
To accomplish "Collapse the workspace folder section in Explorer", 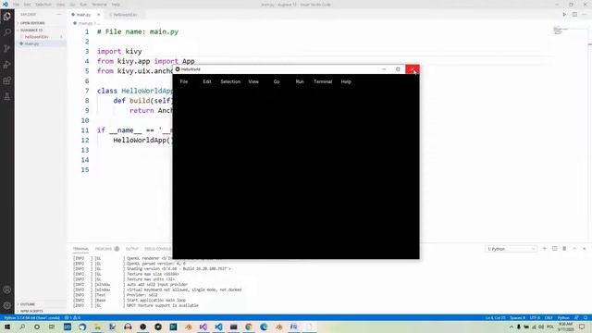I will 31,31.
